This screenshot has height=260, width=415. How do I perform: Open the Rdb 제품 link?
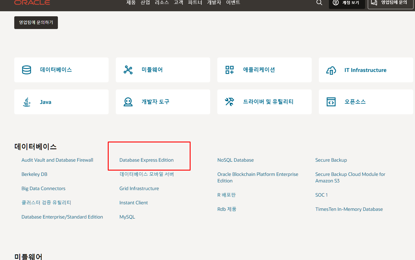pyautogui.click(x=227, y=209)
